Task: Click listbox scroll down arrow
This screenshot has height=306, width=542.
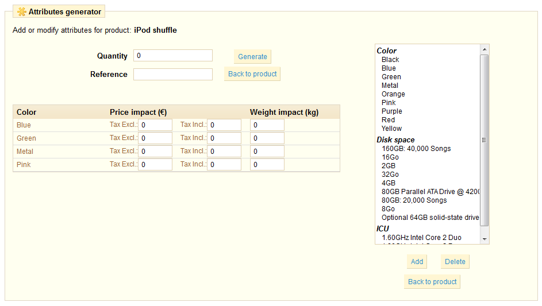Action: coord(485,239)
